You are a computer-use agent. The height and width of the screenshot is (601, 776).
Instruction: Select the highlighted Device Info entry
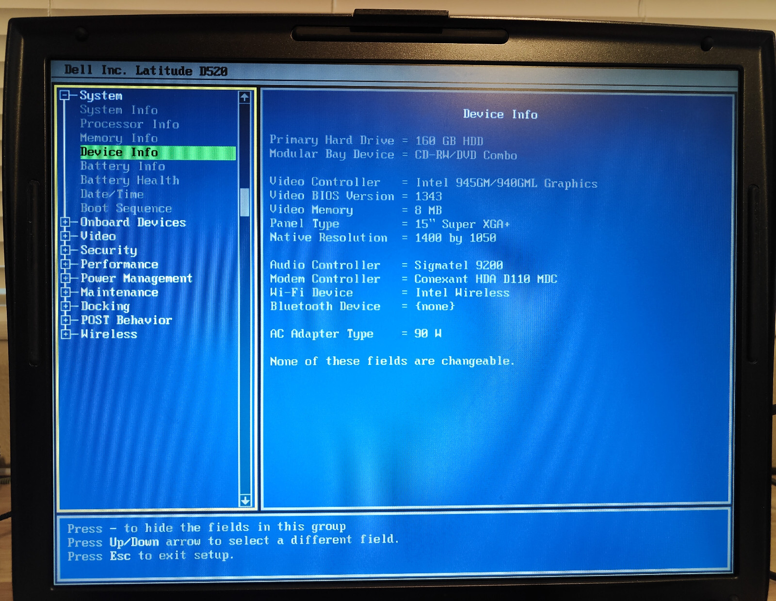pyautogui.click(x=158, y=152)
